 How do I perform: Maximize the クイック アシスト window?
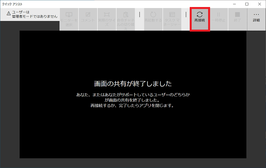pos(247,4)
